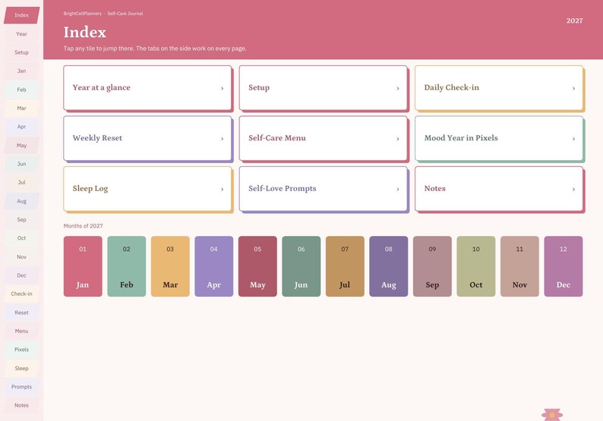
Task: Open the 11 Nov month card
Action: tap(519, 266)
